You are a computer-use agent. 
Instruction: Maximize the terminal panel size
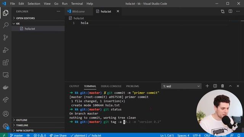230,86
